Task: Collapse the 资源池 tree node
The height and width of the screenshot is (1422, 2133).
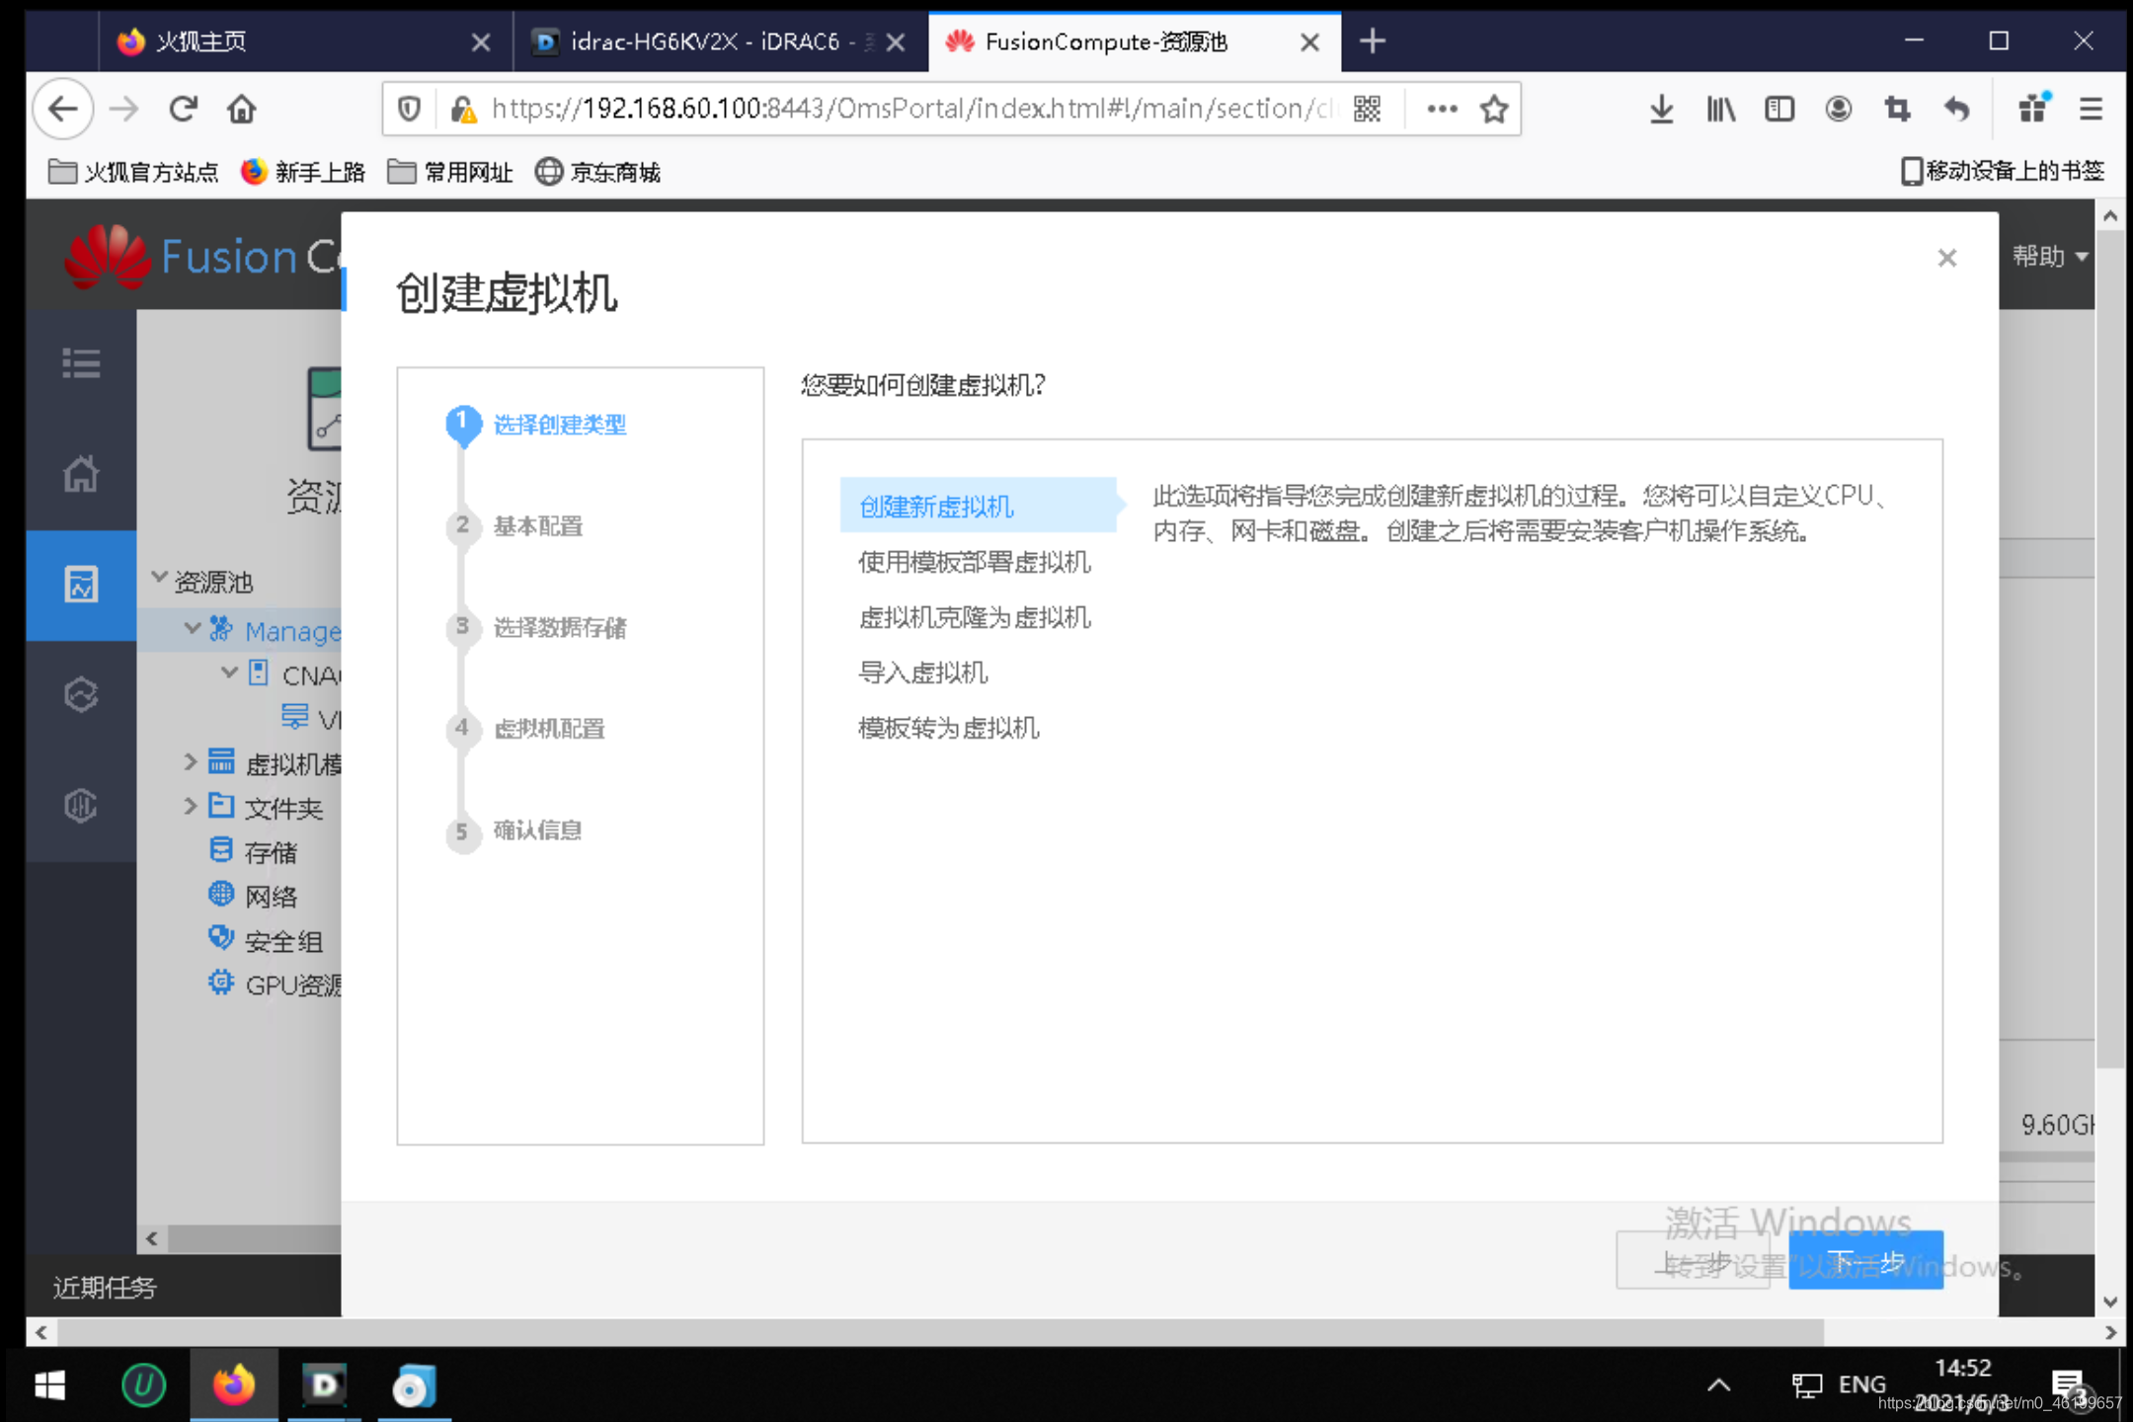Action: (159, 578)
